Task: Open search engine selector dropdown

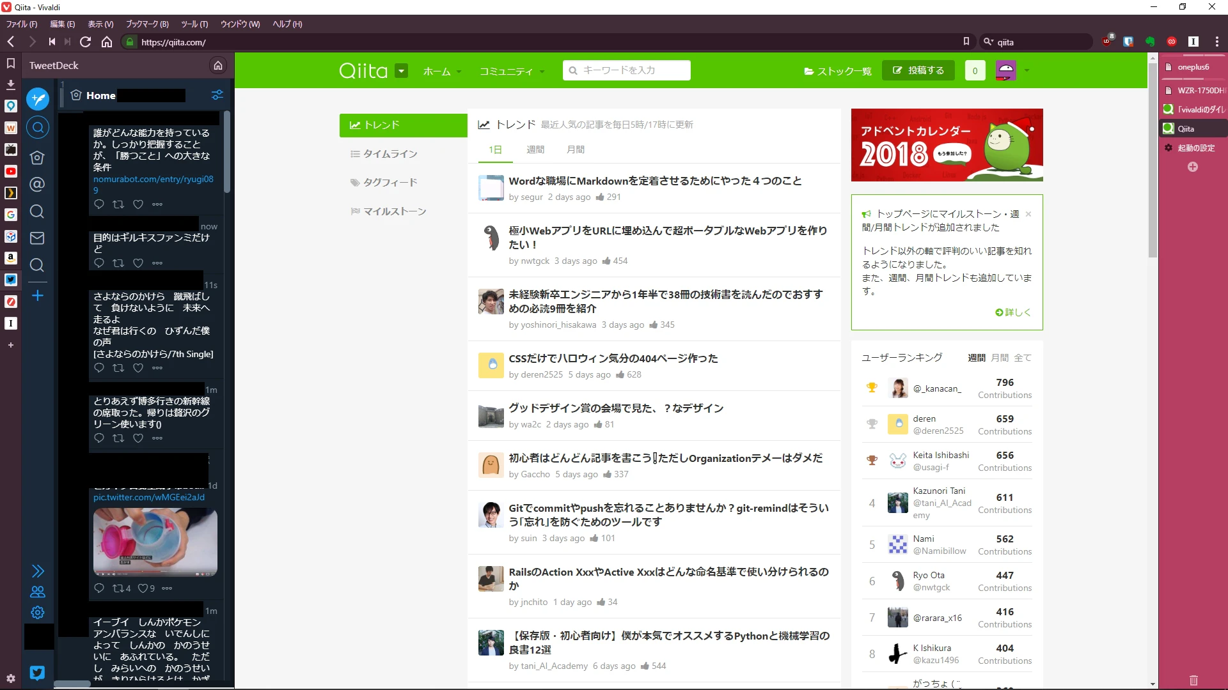Action: click(x=989, y=42)
